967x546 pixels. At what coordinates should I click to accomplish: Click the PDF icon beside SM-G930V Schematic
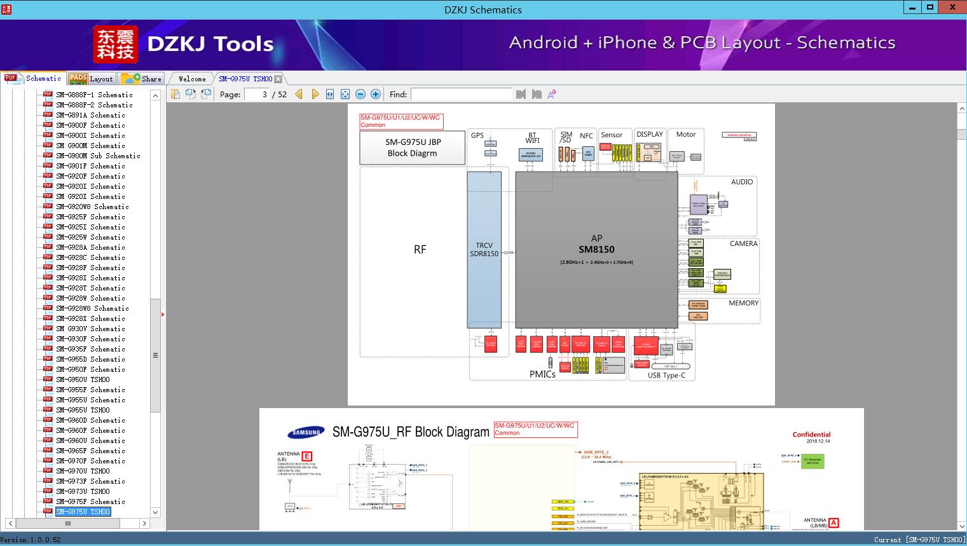(48, 328)
